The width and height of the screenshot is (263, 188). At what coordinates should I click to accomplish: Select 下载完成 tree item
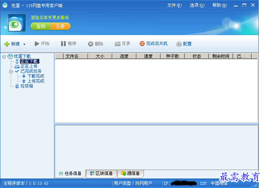(36, 76)
